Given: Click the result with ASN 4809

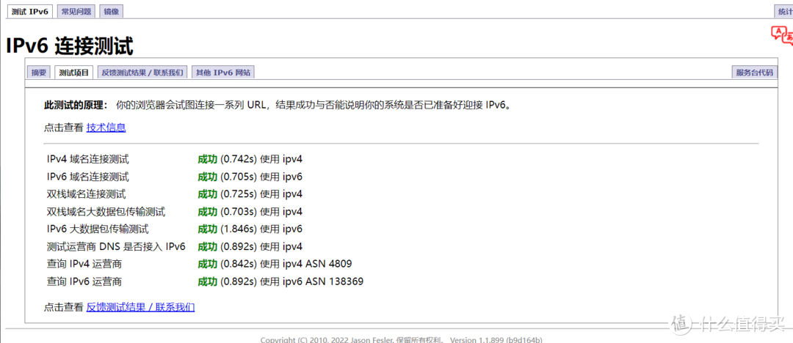Looking at the screenshot, I should (x=275, y=264).
